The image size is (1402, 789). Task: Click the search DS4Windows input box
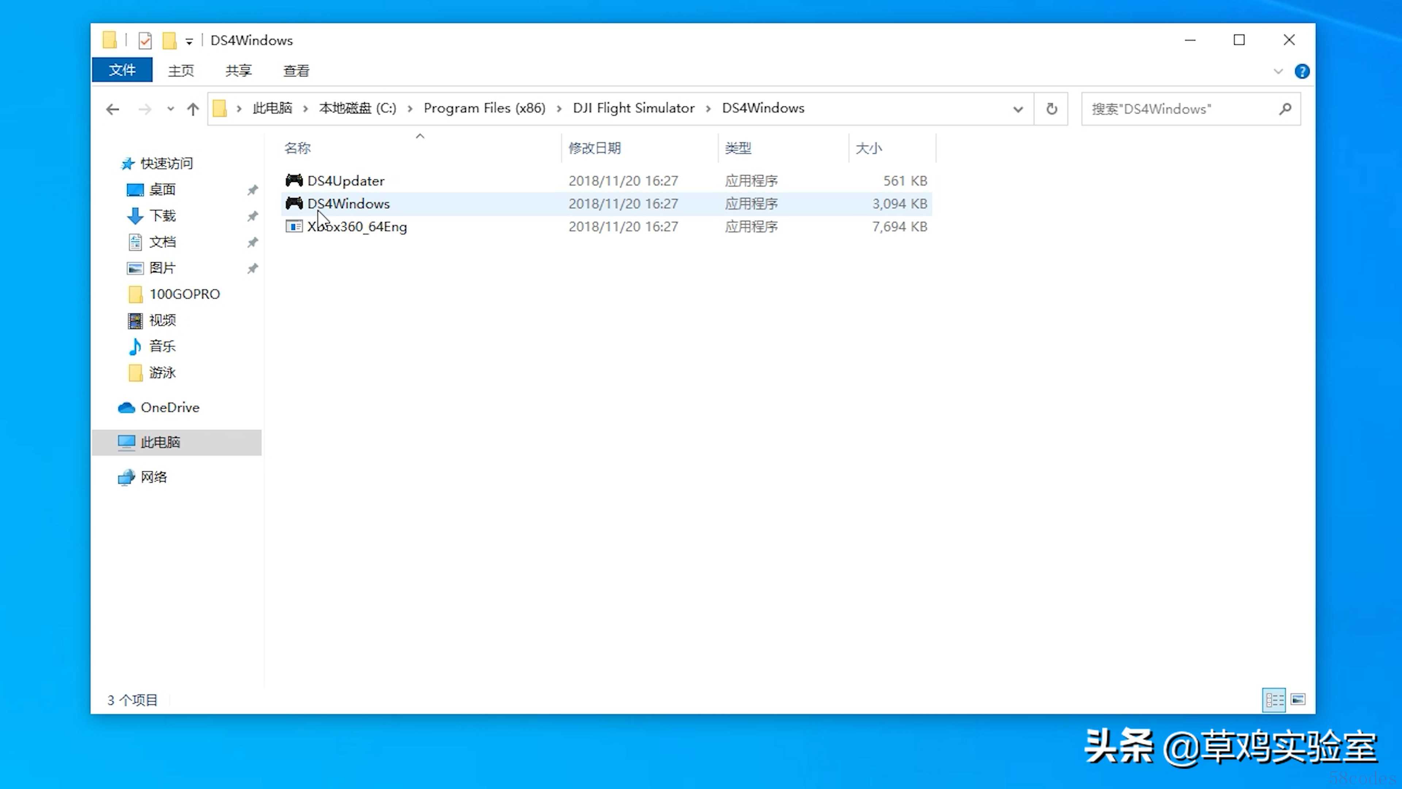point(1178,109)
